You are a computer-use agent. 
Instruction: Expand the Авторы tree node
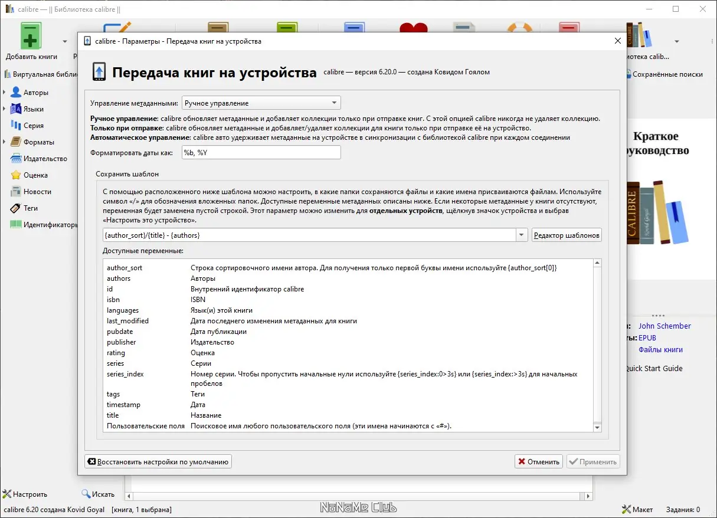pyautogui.click(x=5, y=93)
